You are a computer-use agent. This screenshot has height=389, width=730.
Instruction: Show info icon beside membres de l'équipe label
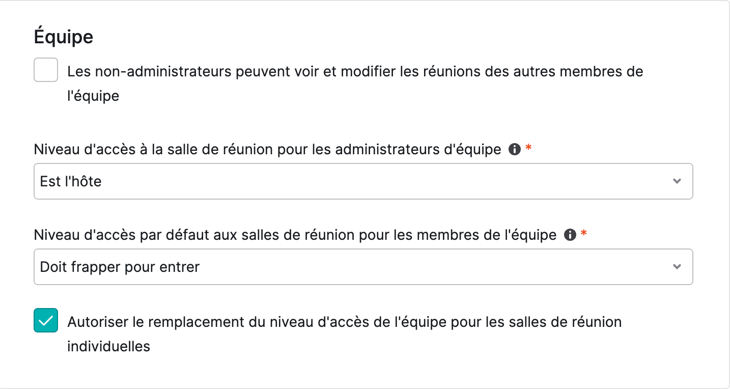tap(570, 235)
